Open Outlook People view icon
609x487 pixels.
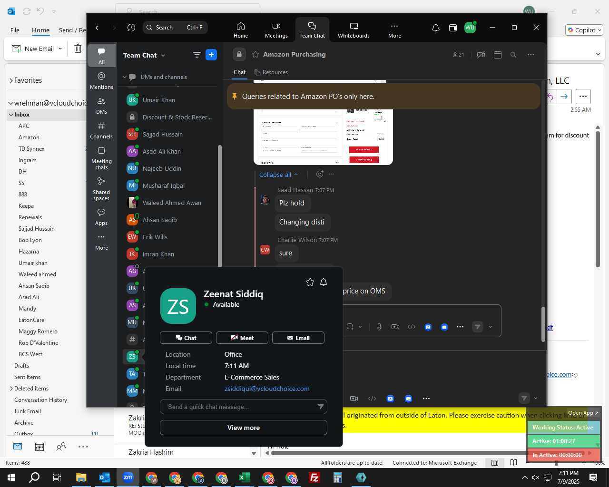point(61,447)
